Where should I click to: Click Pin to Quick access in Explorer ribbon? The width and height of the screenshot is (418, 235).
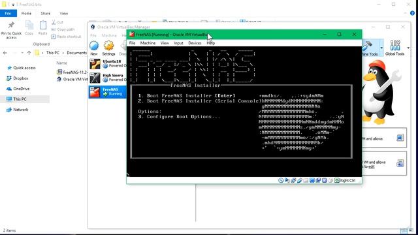click(x=11, y=31)
